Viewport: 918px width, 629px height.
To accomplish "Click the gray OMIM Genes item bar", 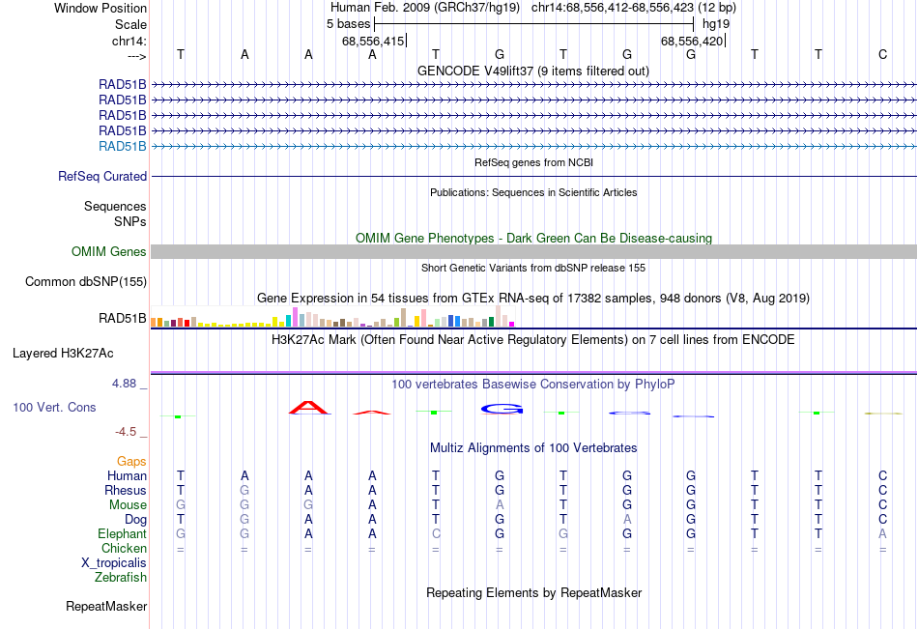I will pos(533,252).
